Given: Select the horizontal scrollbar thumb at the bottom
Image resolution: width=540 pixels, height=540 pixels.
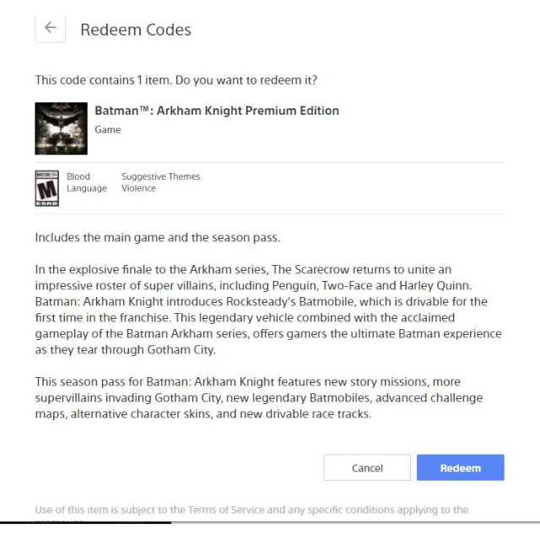Looking at the screenshot, I should [85, 523].
